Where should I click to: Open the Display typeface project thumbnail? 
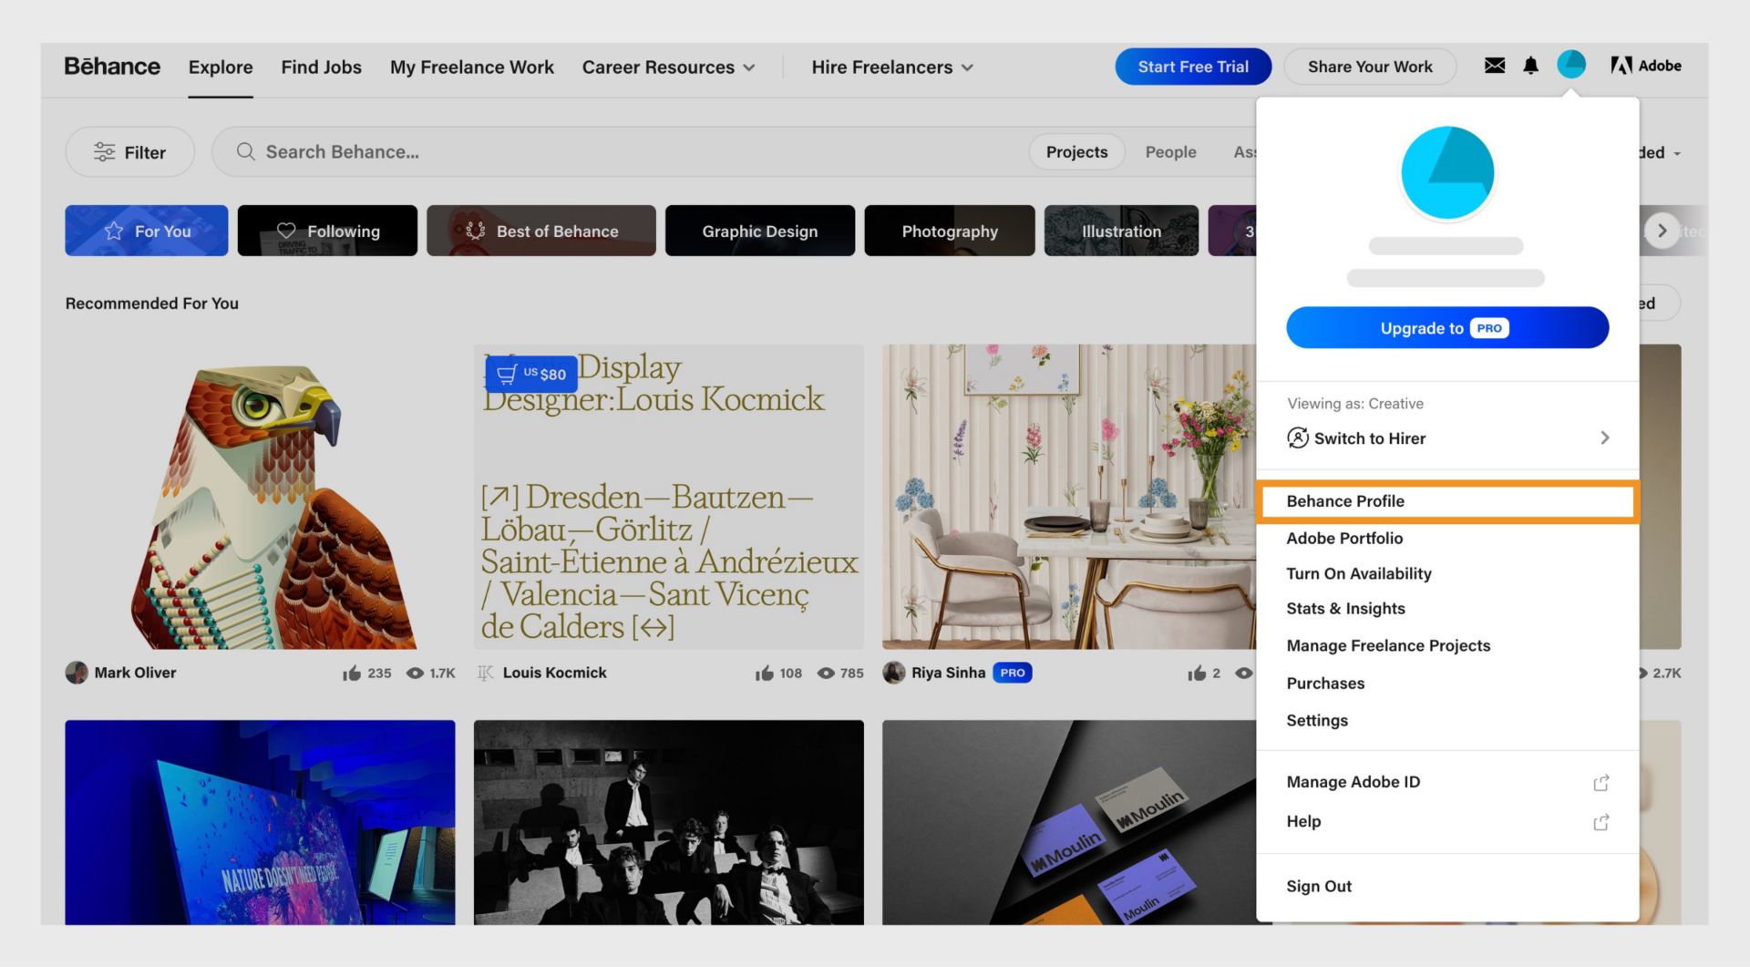coord(669,497)
